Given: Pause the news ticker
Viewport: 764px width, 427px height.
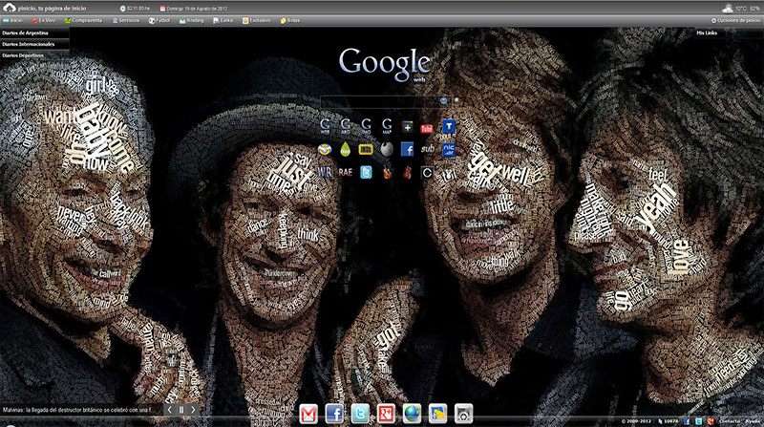Looking at the screenshot, I should pos(181,410).
